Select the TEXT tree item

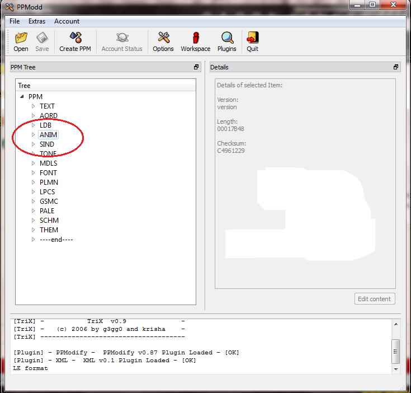pos(47,106)
